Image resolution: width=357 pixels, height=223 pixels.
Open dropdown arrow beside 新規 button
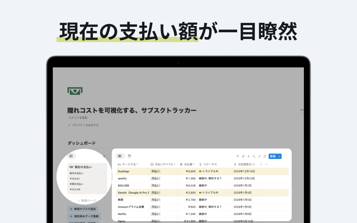click(x=279, y=156)
